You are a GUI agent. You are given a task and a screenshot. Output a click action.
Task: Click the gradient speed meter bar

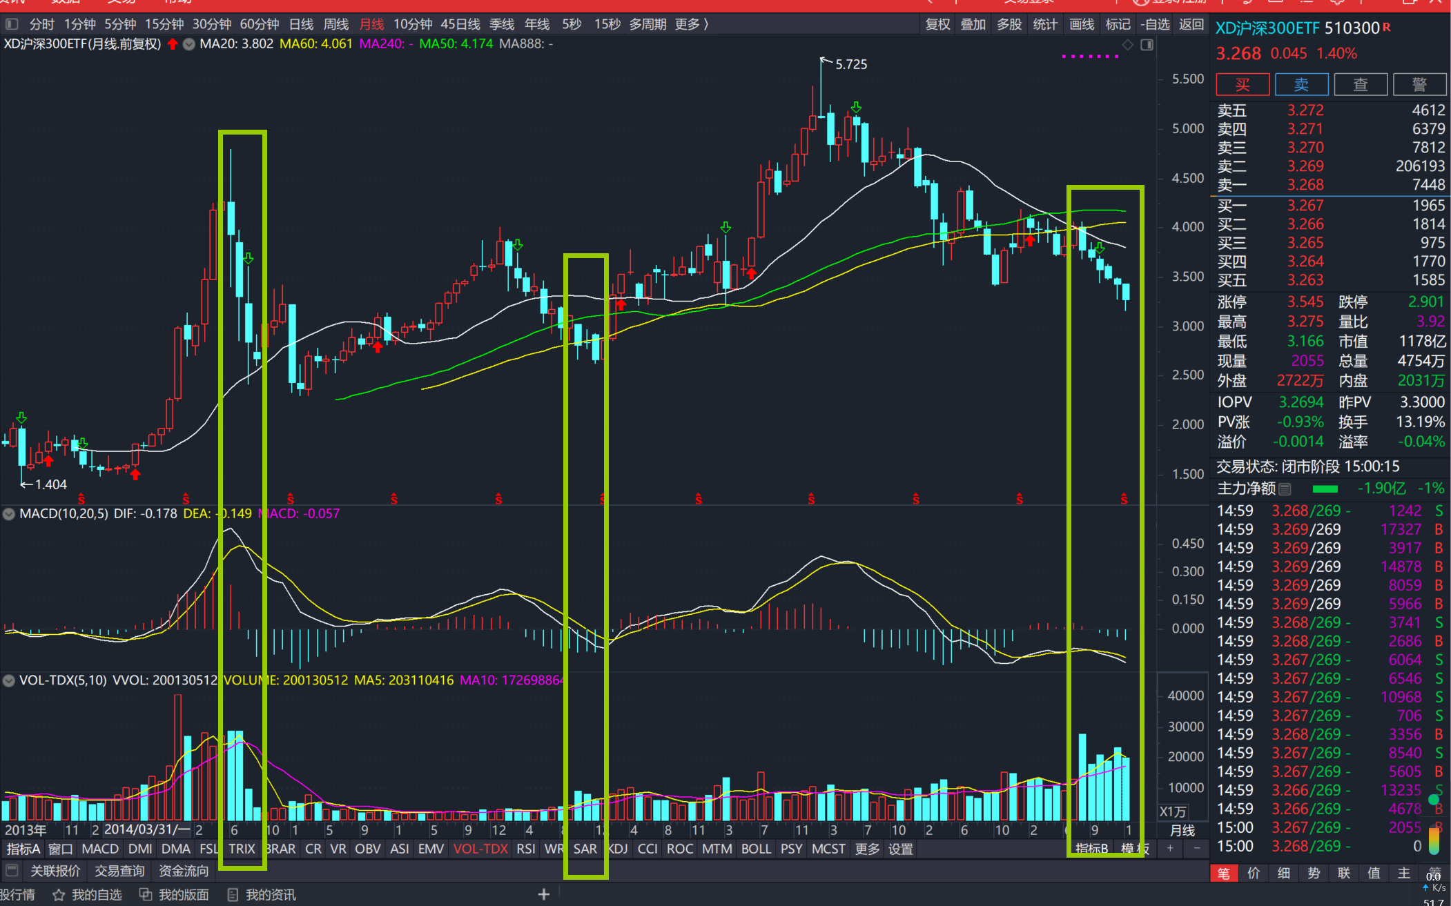tap(1434, 840)
